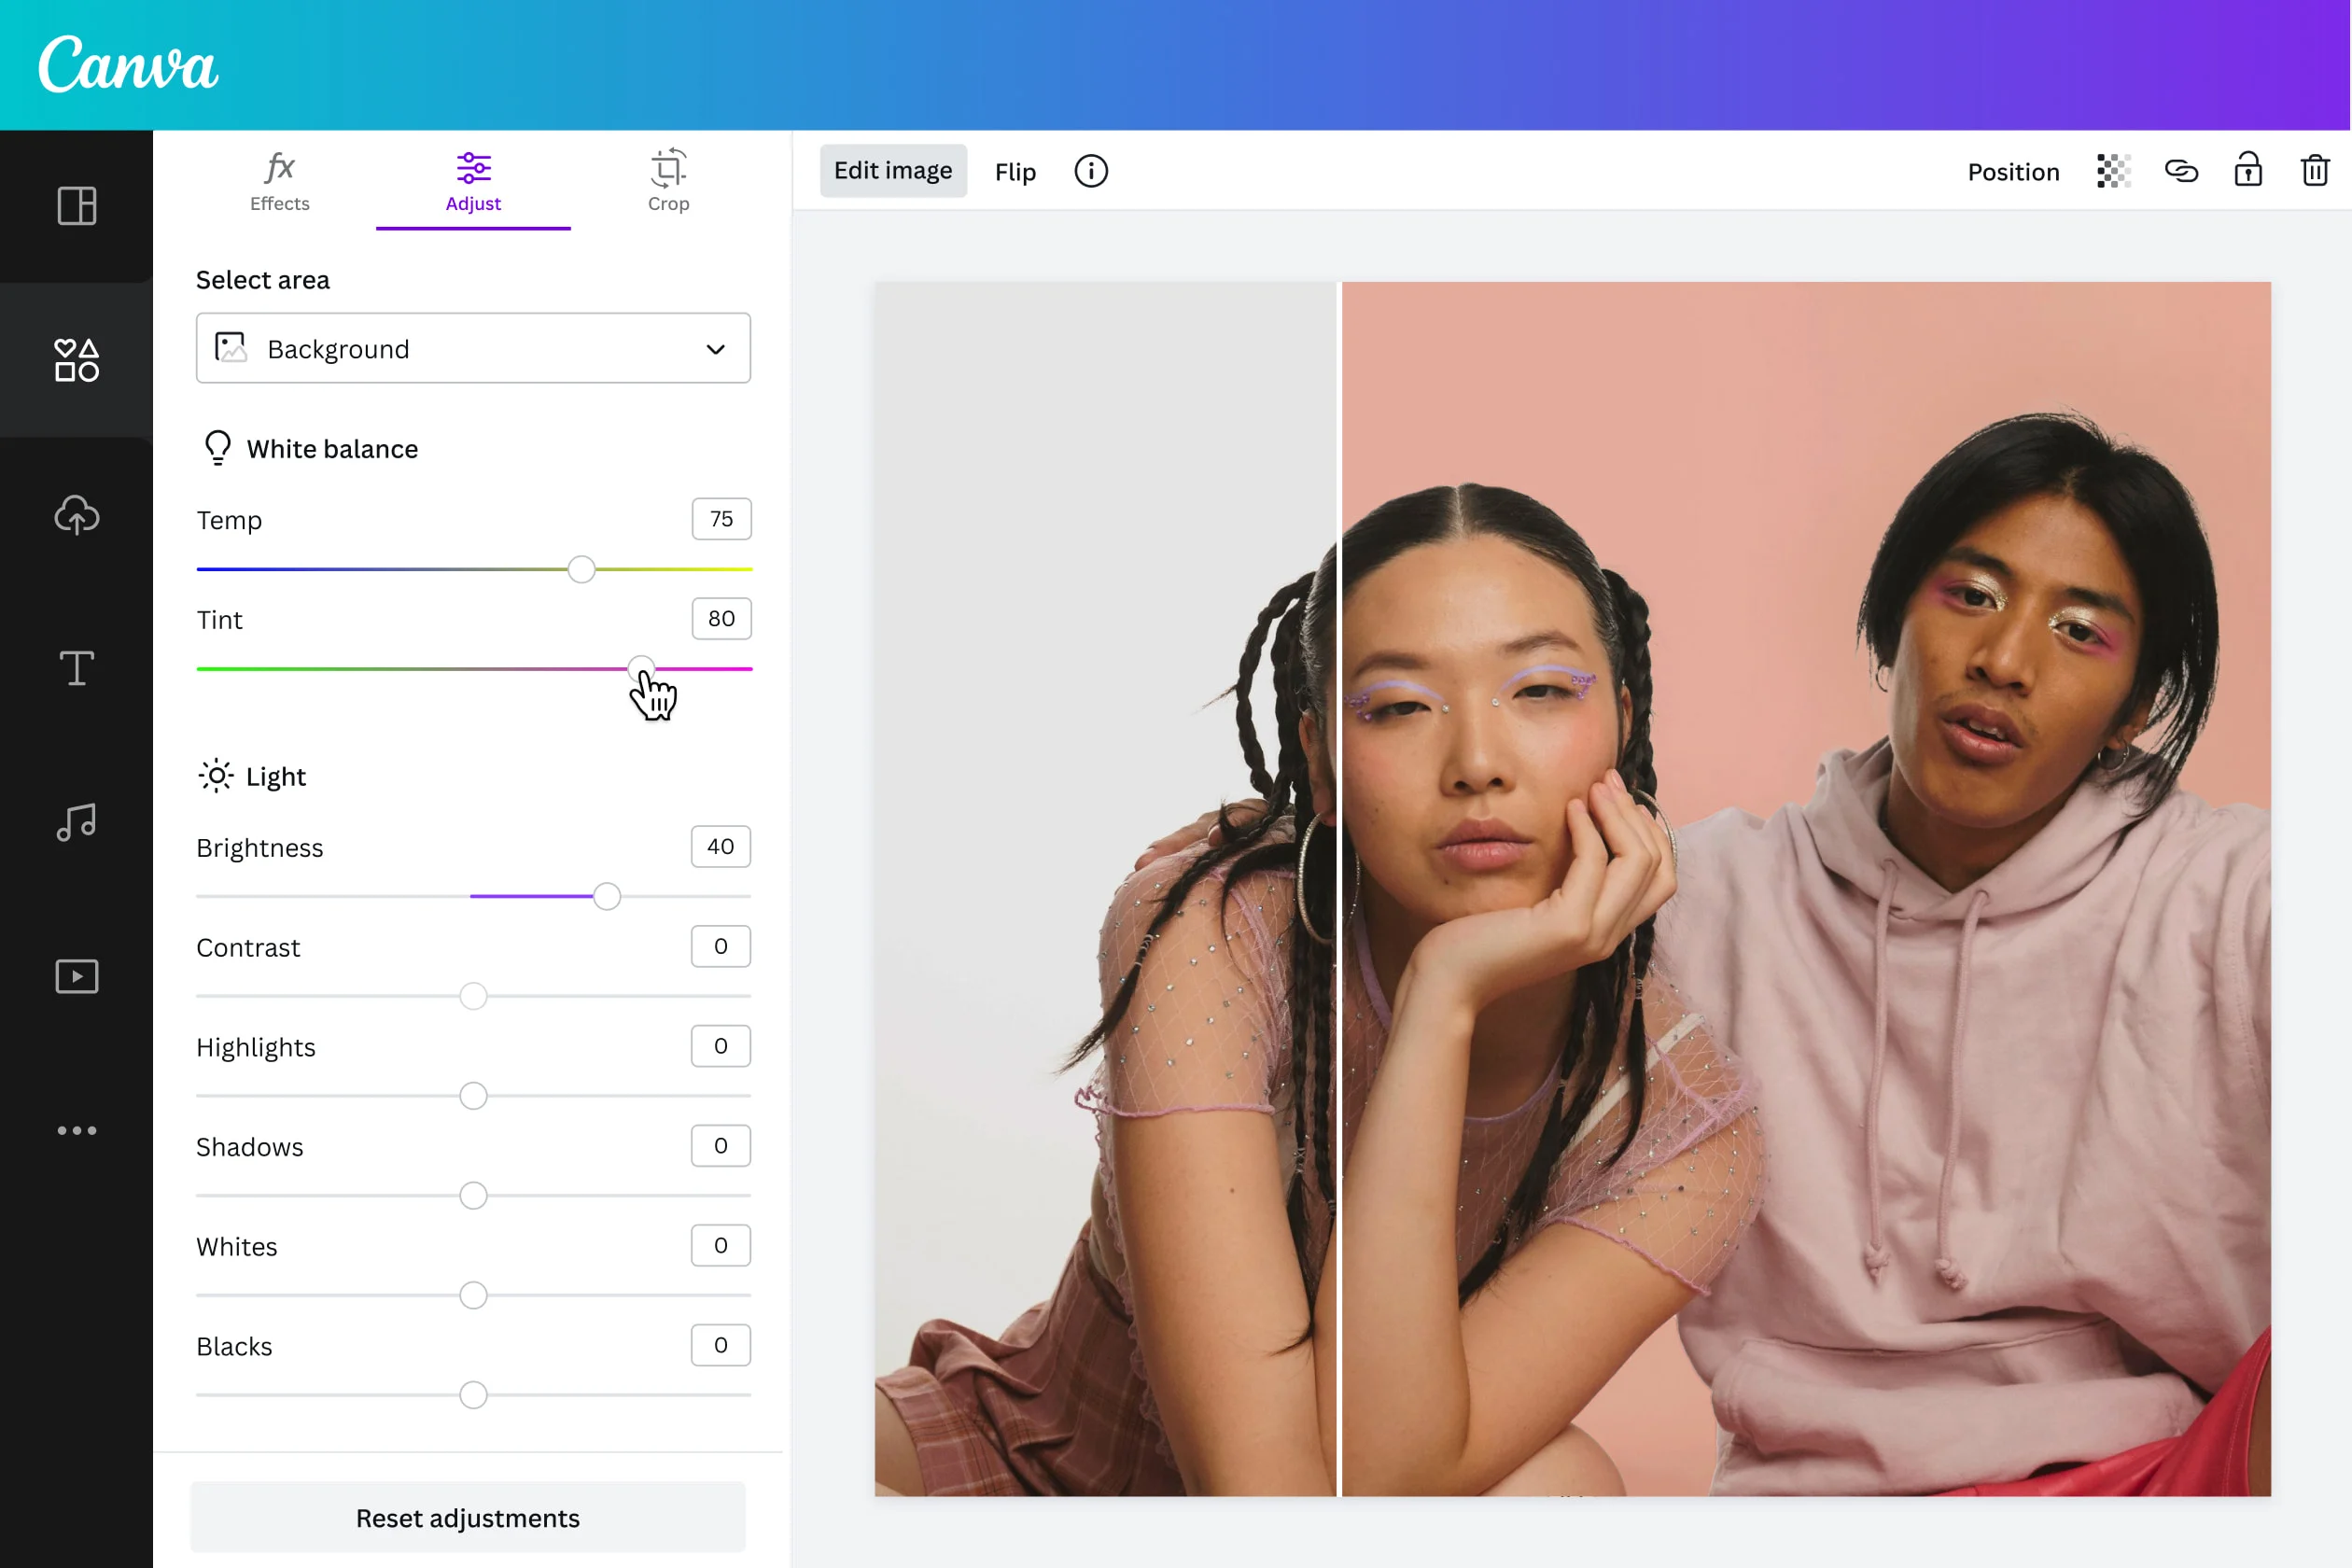Click the Edit image button
The height and width of the screenshot is (1568, 2352).
(892, 170)
